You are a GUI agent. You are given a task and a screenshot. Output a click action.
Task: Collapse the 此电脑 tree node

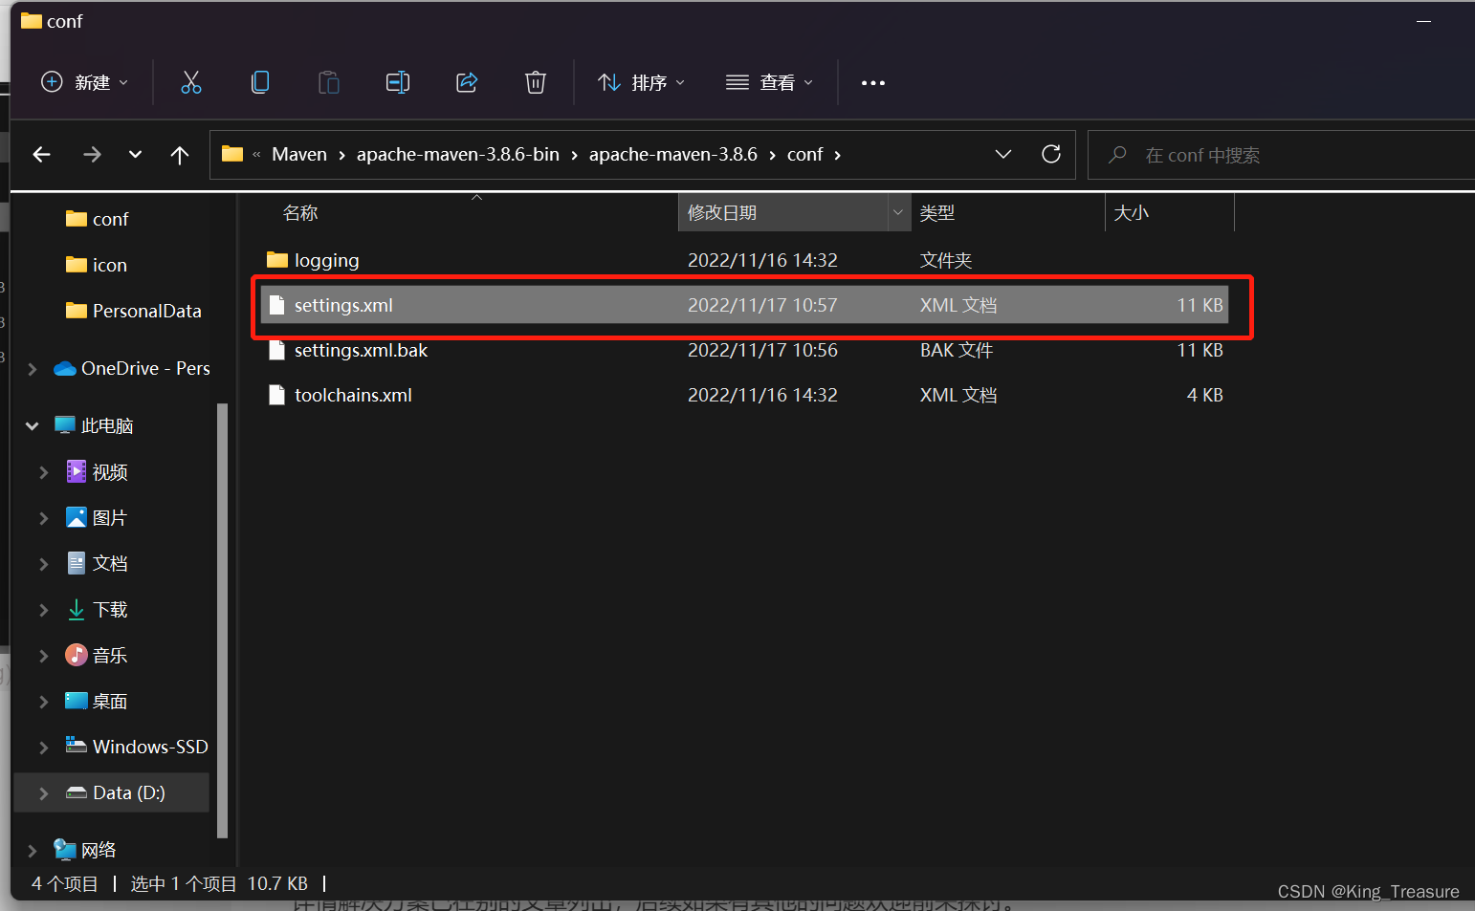pos(33,426)
